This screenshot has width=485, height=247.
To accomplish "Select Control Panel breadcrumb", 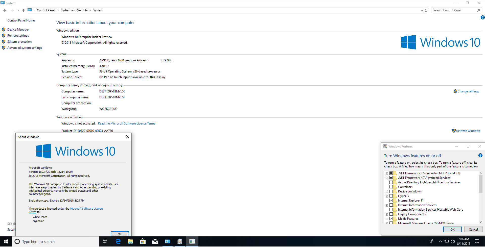I will [x=46, y=10].
